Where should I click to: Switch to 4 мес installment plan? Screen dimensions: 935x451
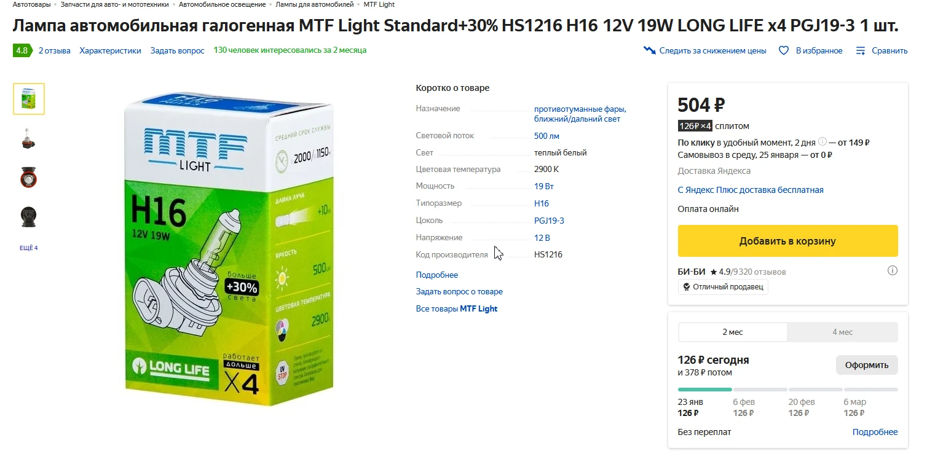(842, 332)
